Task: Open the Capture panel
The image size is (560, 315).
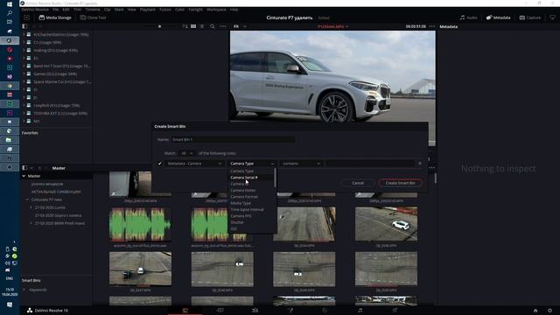Action: click(x=530, y=17)
